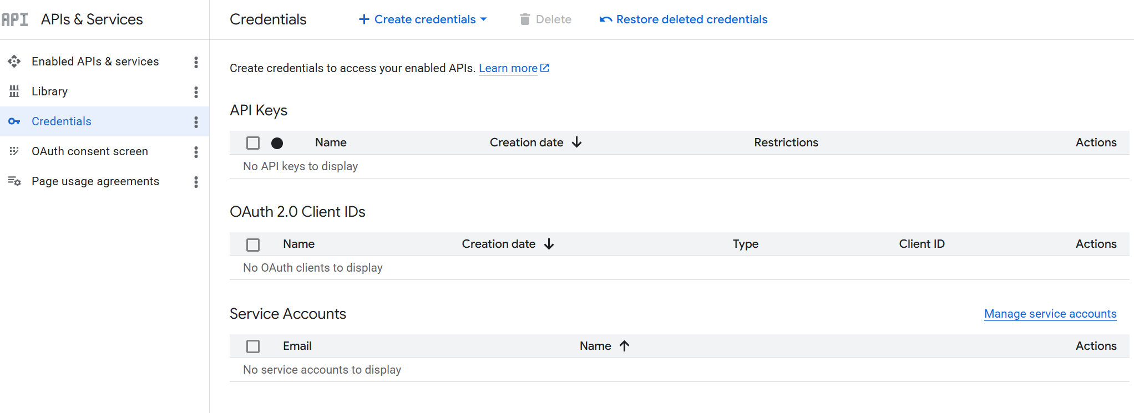Open more options for the Library item

tap(196, 92)
